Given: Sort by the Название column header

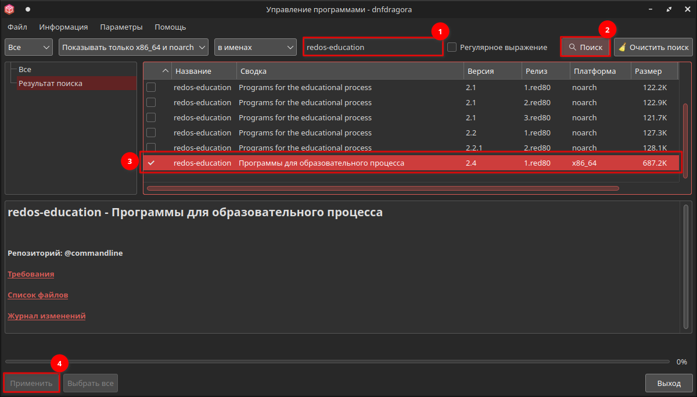Looking at the screenshot, I should coord(204,71).
